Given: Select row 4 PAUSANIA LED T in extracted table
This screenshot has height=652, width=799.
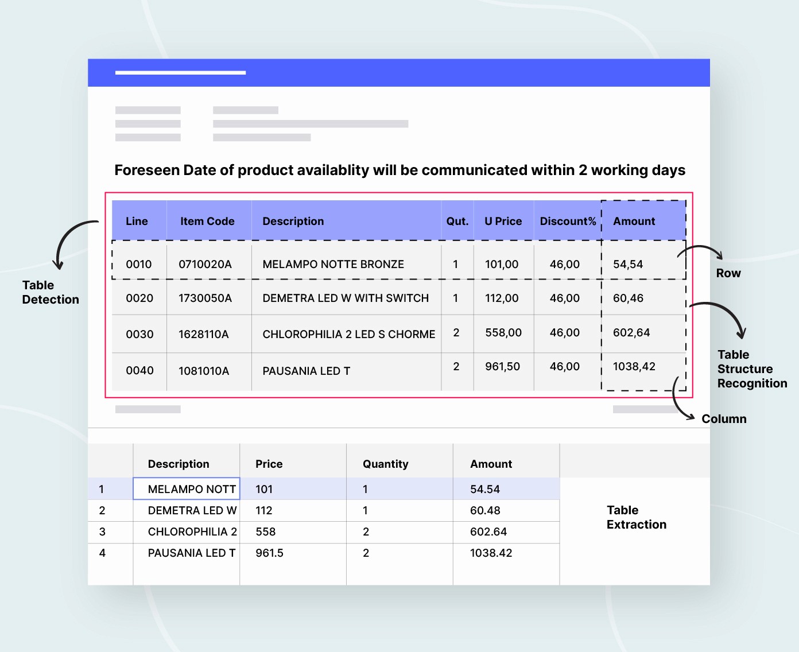Looking at the screenshot, I should pyautogui.click(x=192, y=553).
